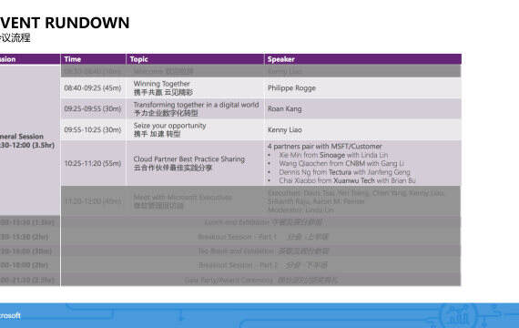Select the Speaker column header
Image resolution: width=519 pixels, height=328 pixels.
coord(362,59)
